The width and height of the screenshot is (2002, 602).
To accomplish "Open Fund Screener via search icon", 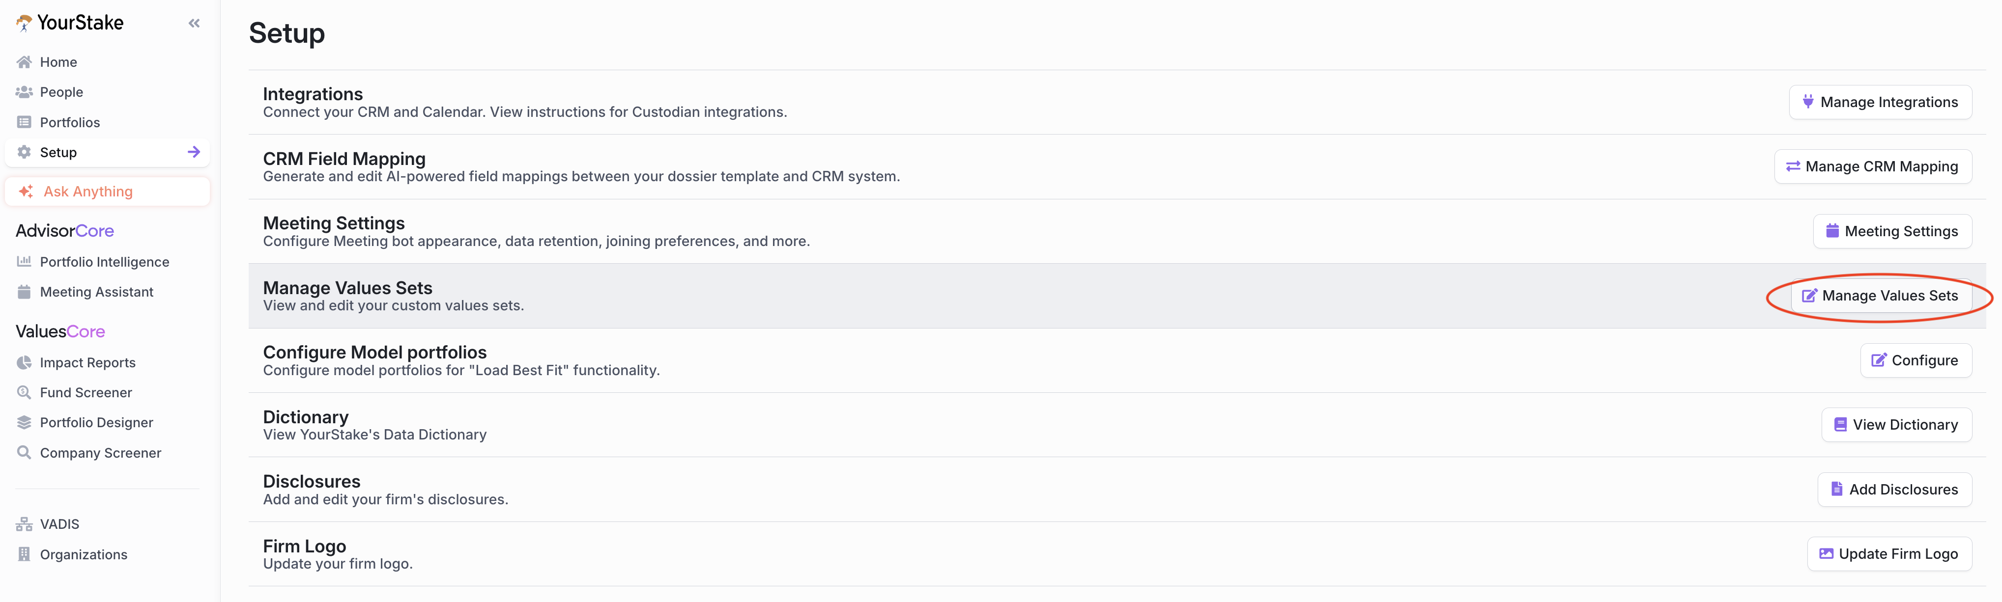I will click(x=24, y=393).
